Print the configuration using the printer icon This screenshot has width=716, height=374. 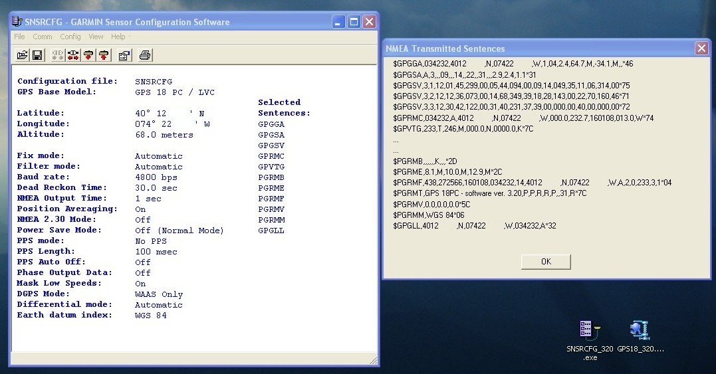click(145, 55)
